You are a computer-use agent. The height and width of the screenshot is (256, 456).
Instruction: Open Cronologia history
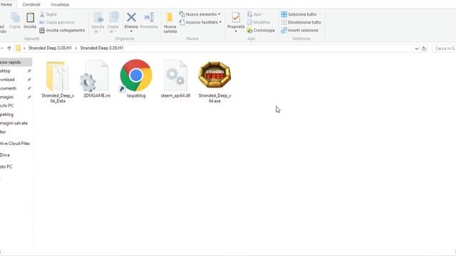pyautogui.click(x=261, y=30)
